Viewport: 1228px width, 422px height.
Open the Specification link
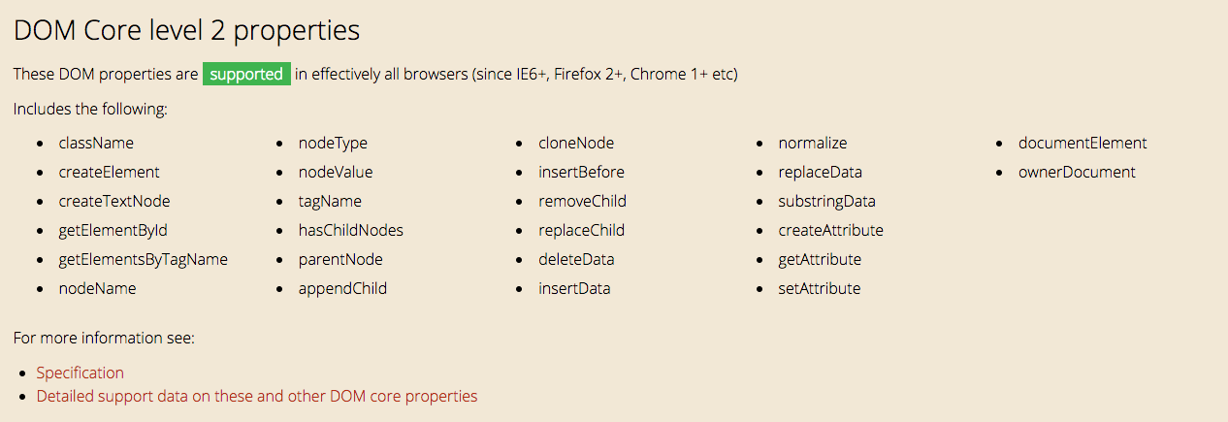(81, 373)
